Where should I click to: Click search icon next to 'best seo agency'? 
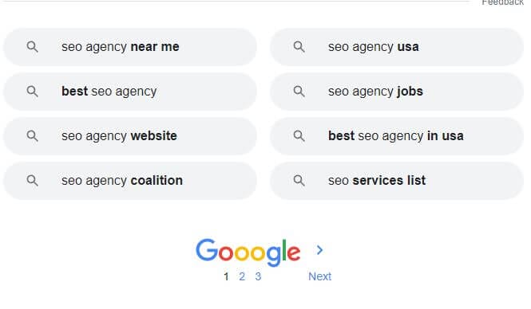[x=32, y=92]
